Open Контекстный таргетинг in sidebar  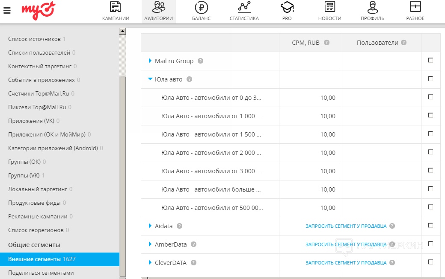[40, 66]
